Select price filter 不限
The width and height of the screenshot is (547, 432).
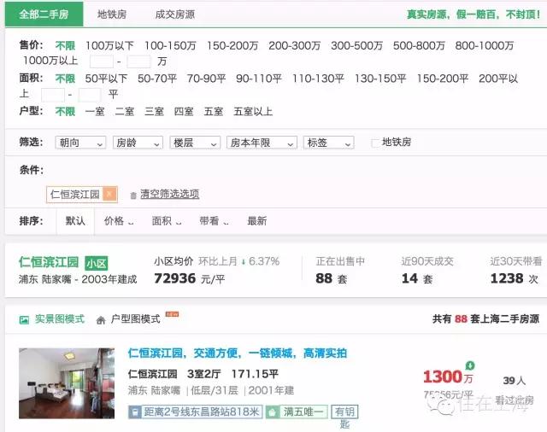[x=65, y=45]
